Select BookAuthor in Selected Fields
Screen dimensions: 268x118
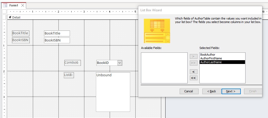(208, 55)
